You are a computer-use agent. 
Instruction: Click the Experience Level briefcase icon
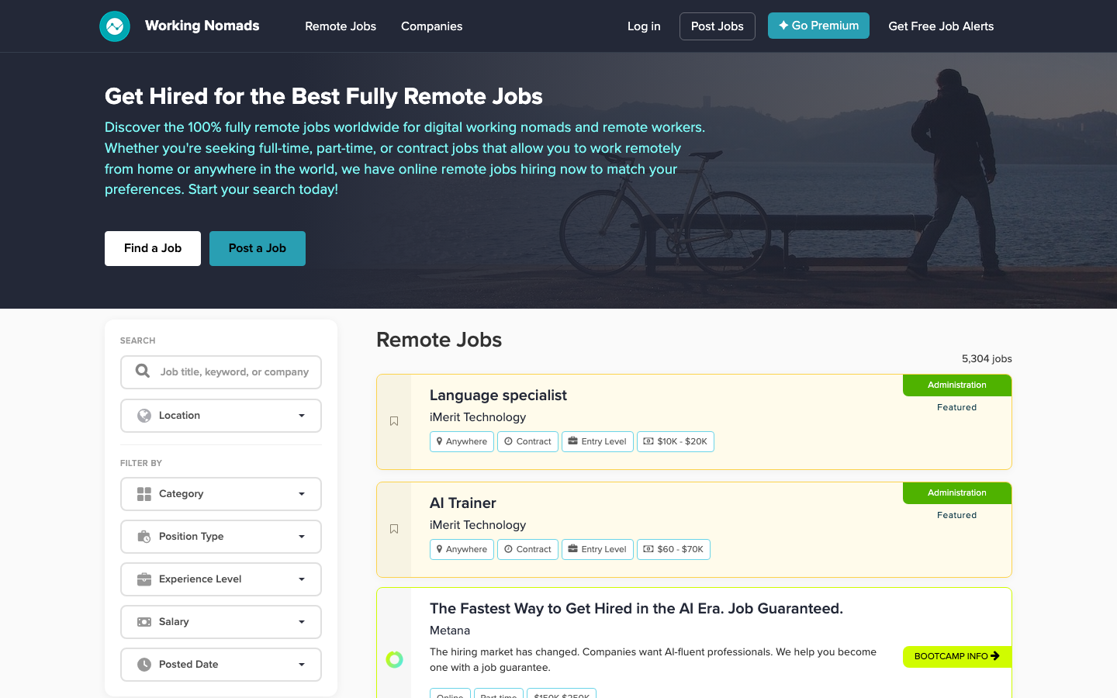click(144, 579)
